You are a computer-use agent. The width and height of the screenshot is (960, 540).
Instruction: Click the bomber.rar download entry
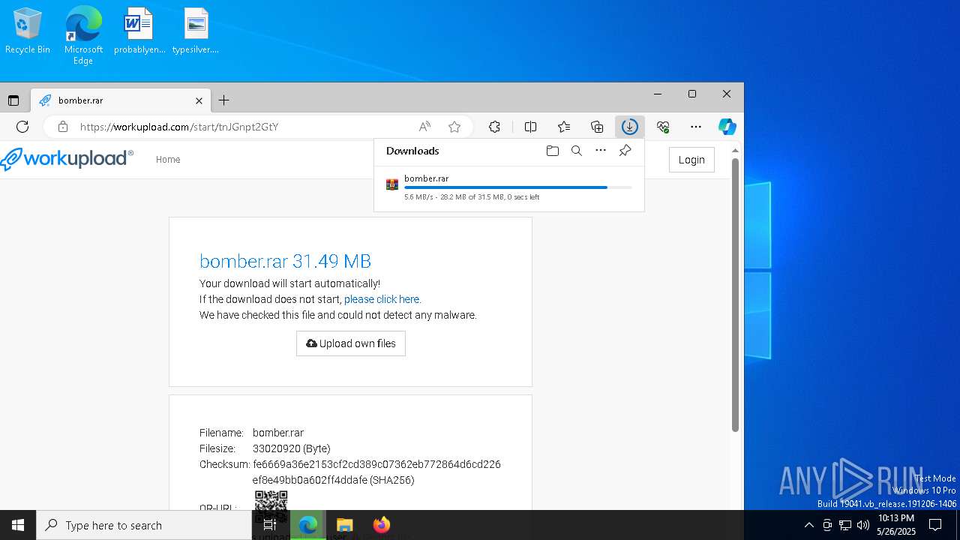click(x=508, y=187)
